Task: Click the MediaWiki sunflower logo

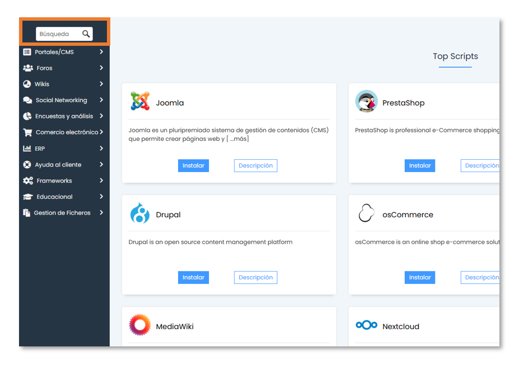Action: click(x=140, y=325)
